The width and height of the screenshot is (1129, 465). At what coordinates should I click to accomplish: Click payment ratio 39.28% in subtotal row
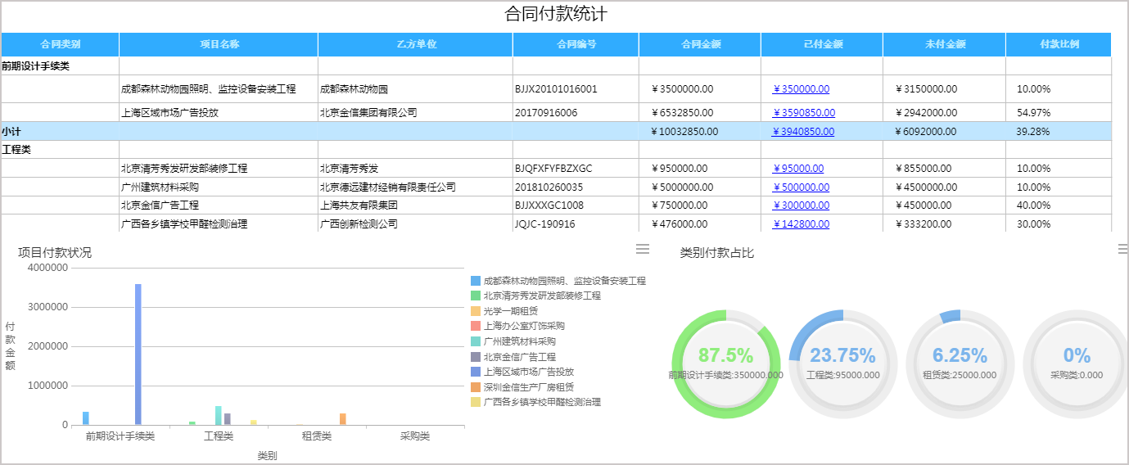click(1033, 131)
